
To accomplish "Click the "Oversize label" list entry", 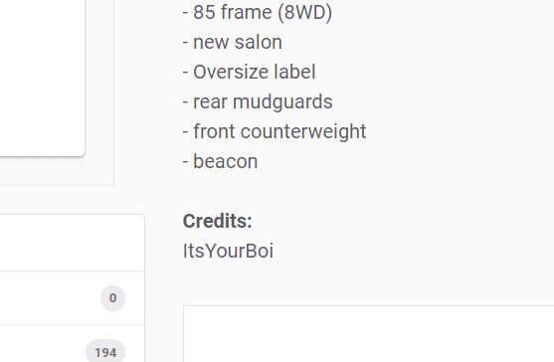I will tap(249, 72).
